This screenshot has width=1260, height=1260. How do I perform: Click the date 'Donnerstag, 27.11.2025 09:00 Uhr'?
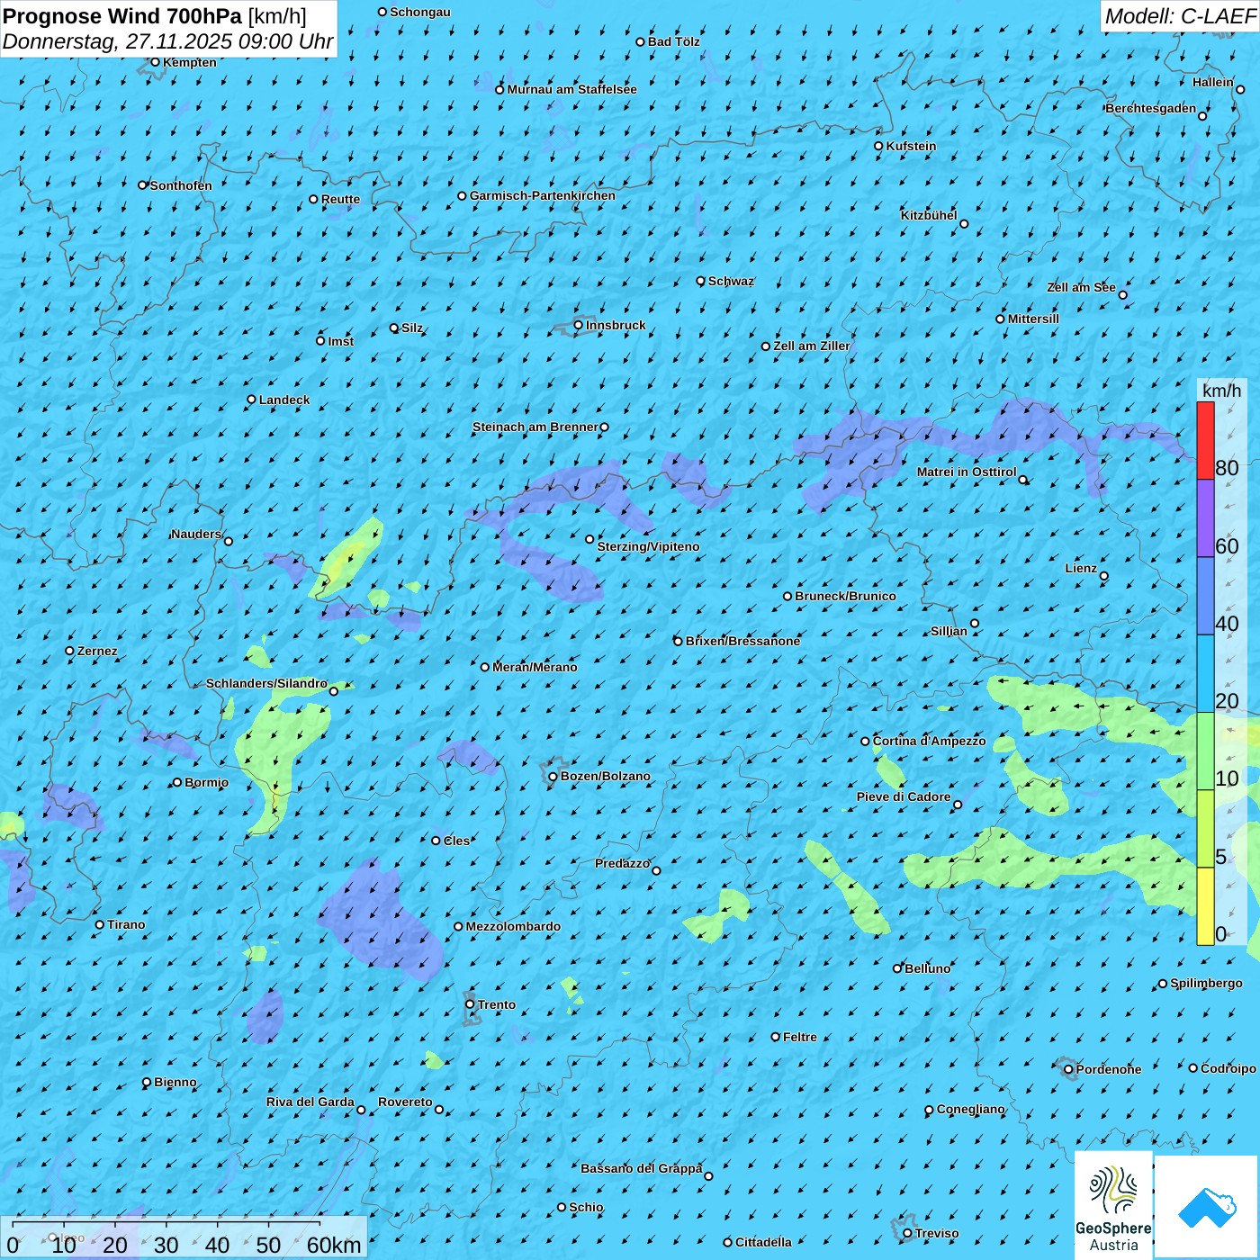(x=168, y=41)
